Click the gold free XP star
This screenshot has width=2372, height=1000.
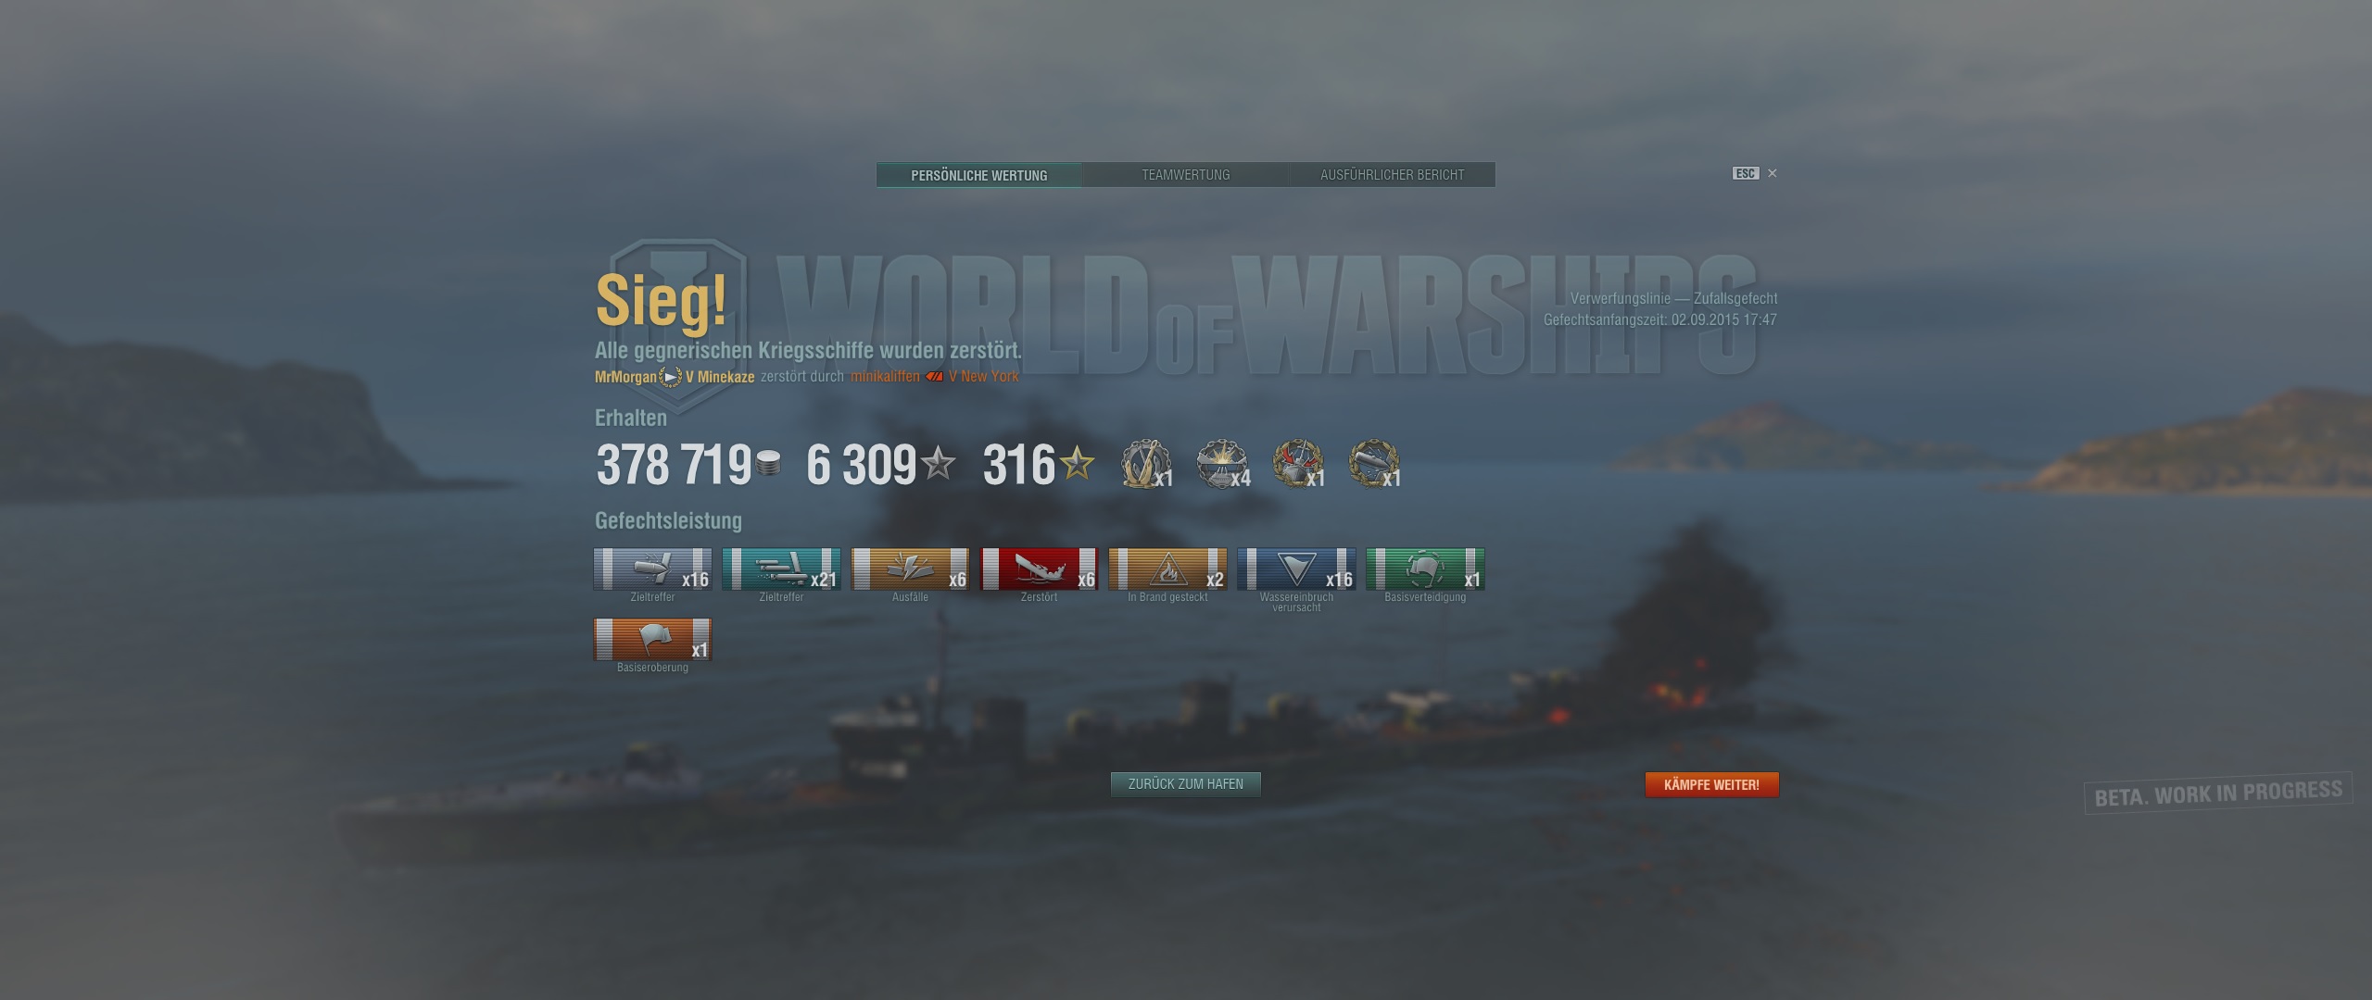click(x=1077, y=463)
